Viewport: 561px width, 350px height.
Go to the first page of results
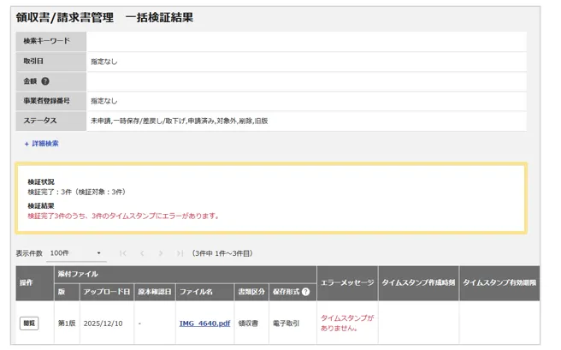(123, 253)
